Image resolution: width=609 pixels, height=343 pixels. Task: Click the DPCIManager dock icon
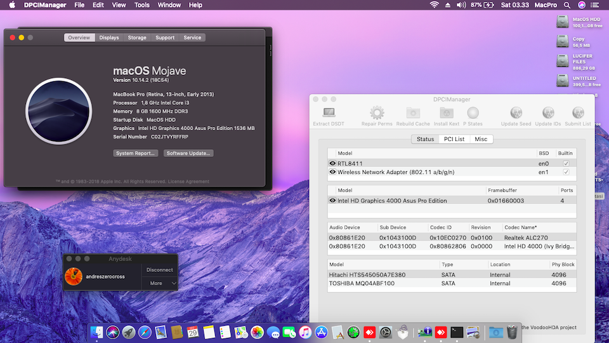click(425, 332)
